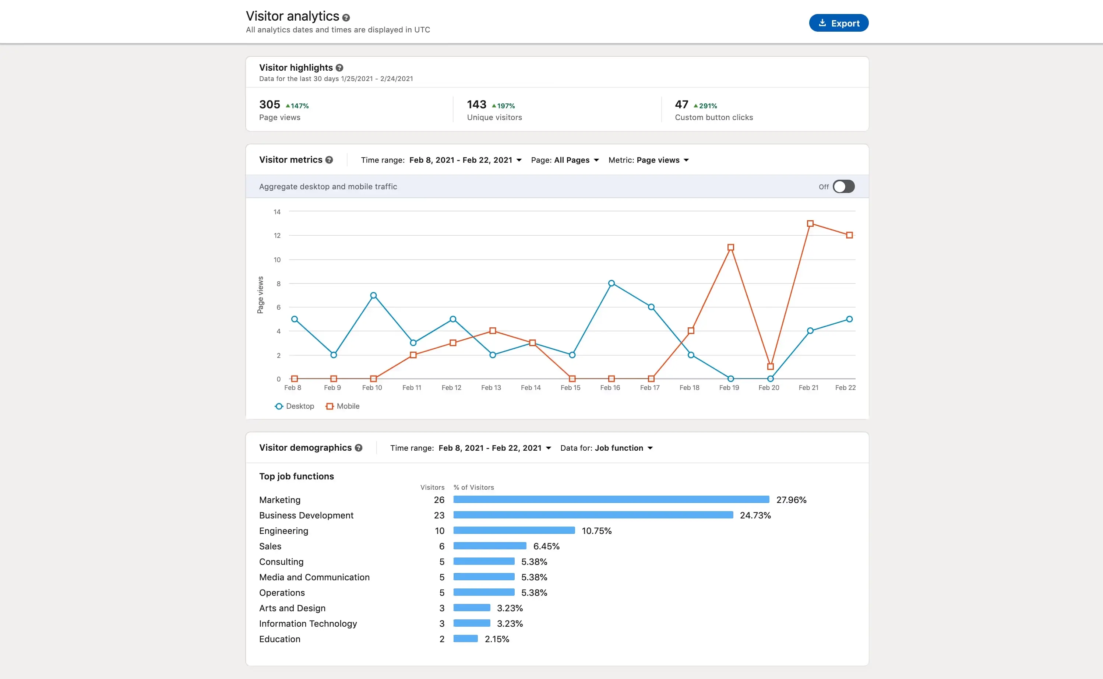Click the Visitor metrics question mark icon
Viewport: 1103px width, 679px height.
[329, 160]
